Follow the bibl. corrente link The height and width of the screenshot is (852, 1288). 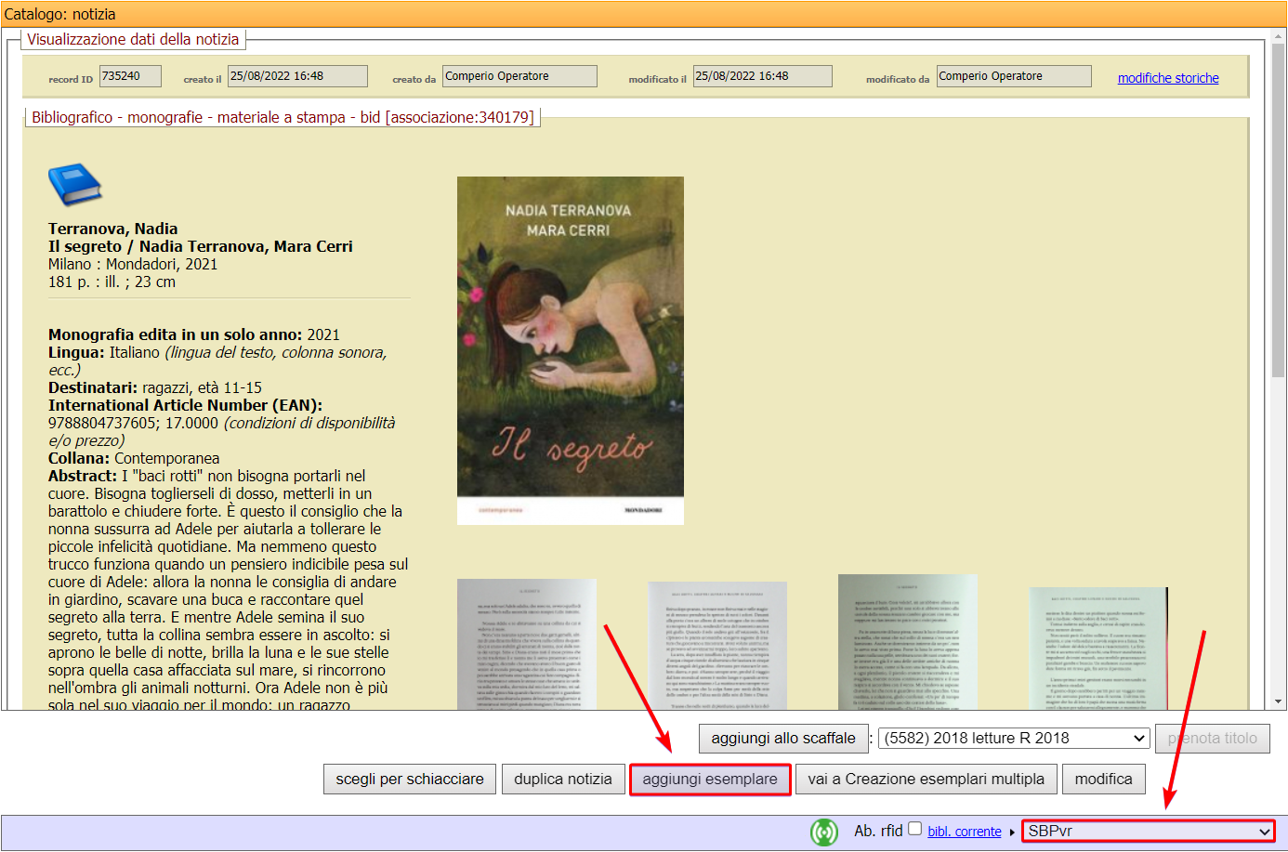coord(964,832)
